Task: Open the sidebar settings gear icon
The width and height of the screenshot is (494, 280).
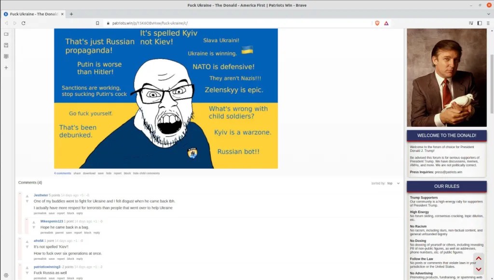Action: click(x=6, y=275)
